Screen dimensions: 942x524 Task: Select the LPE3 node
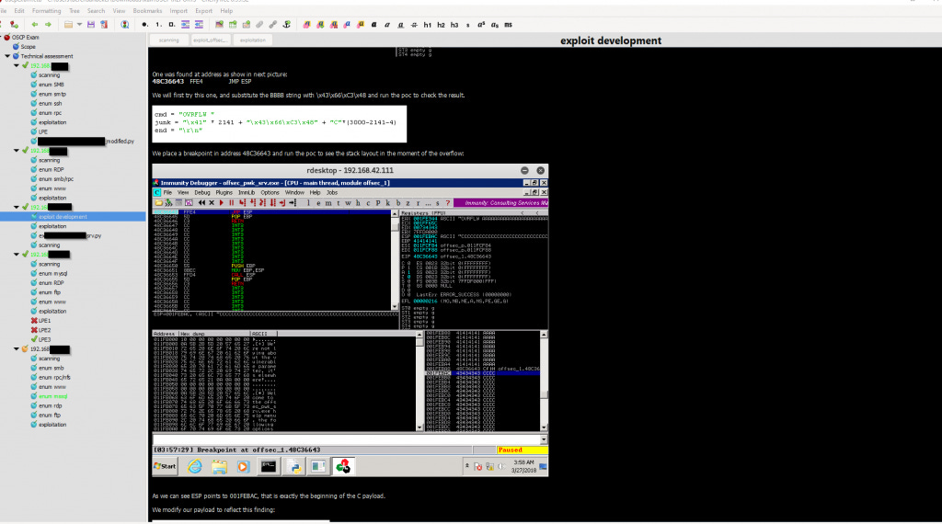click(x=45, y=340)
